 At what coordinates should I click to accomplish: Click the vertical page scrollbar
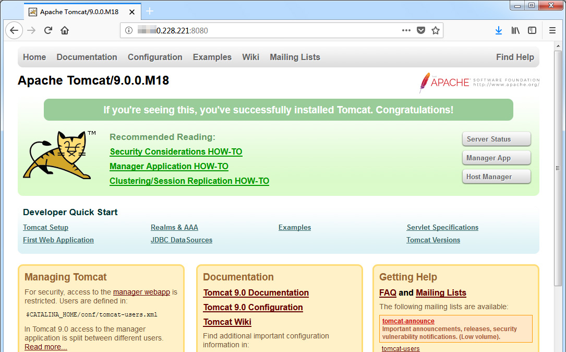tap(557, 168)
